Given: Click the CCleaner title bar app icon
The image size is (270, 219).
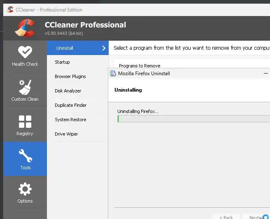Looking at the screenshot, I should coord(10,9).
